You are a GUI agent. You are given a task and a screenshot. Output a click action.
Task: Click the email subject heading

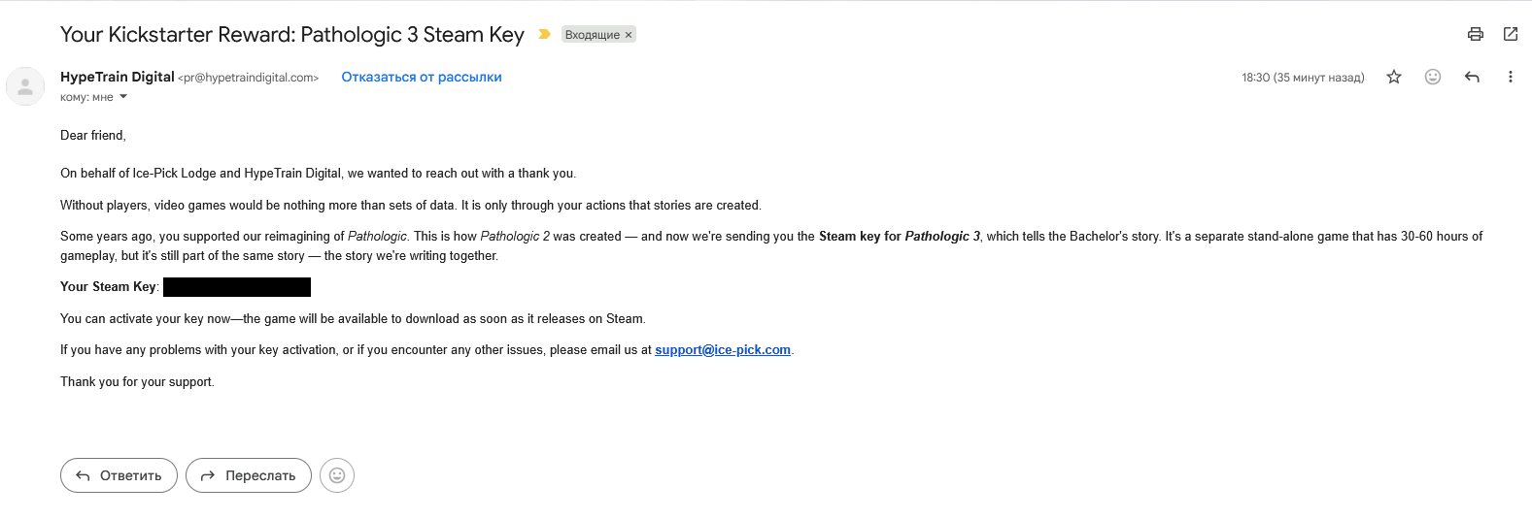[291, 35]
